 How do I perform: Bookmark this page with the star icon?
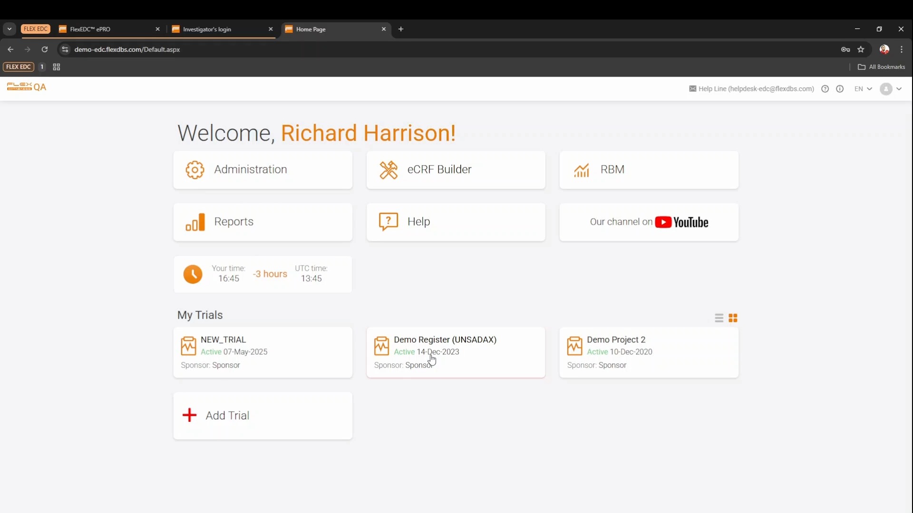(861, 49)
